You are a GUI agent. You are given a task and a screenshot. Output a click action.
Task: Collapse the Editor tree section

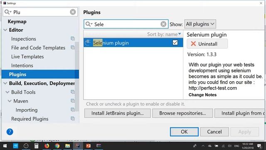5,30
